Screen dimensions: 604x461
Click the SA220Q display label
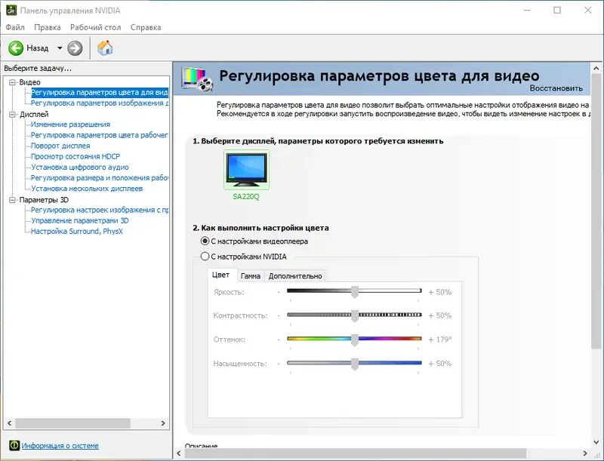[246, 197]
